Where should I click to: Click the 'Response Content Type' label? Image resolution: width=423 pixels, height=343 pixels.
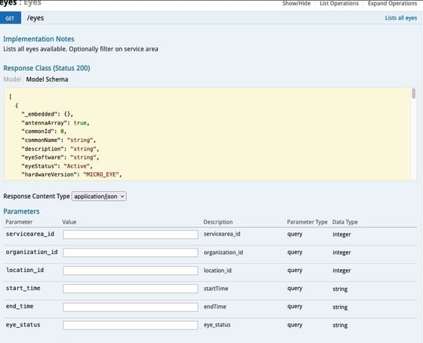[36, 196]
